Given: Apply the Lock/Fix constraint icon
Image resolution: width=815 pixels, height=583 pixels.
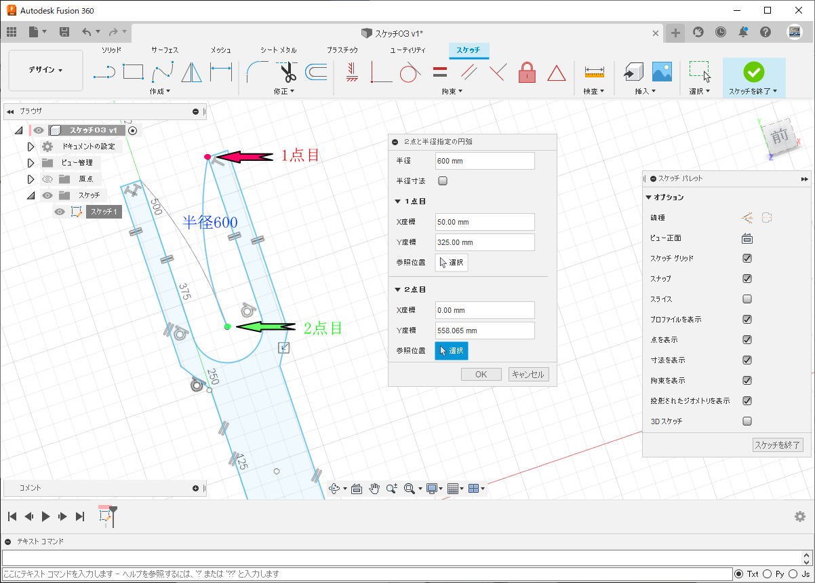Looking at the screenshot, I should pos(527,71).
